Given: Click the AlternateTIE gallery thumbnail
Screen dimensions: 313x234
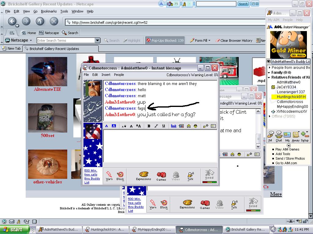Looking at the screenshot, I should pyautogui.click(x=47, y=72).
